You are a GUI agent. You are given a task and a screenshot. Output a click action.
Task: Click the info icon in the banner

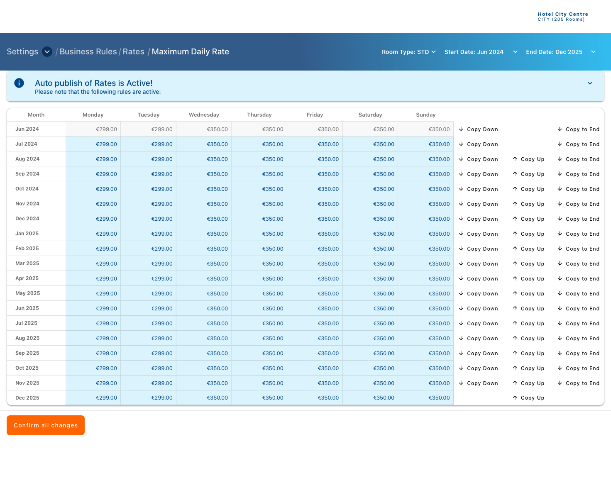click(19, 83)
